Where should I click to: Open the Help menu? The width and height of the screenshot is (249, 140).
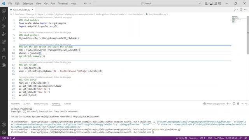click(73, 3)
